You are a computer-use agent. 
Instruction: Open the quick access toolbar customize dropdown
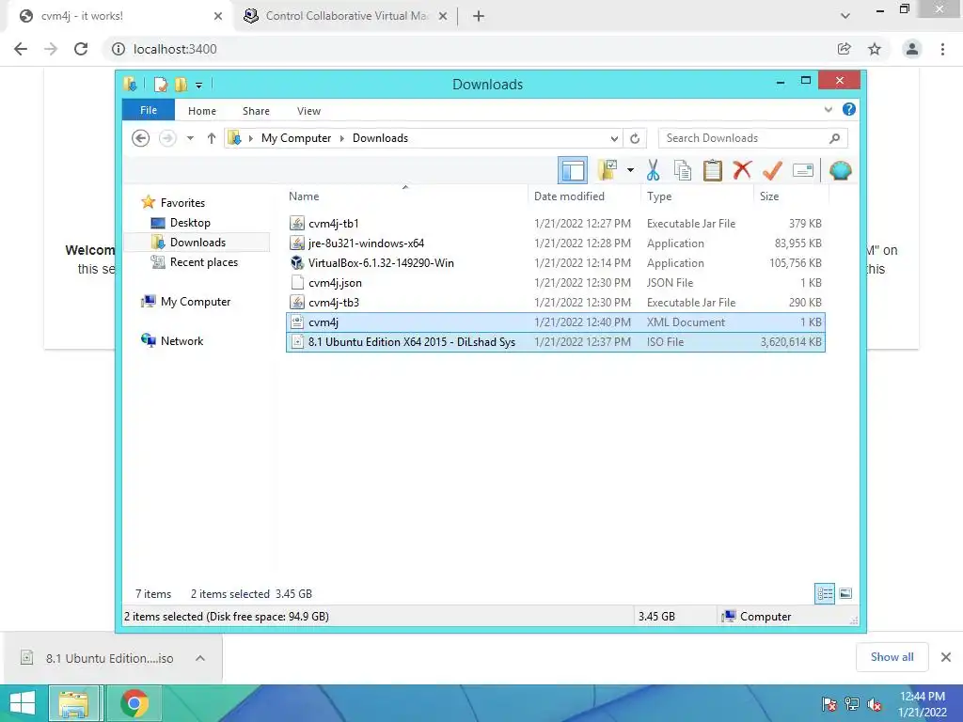[199, 85]
